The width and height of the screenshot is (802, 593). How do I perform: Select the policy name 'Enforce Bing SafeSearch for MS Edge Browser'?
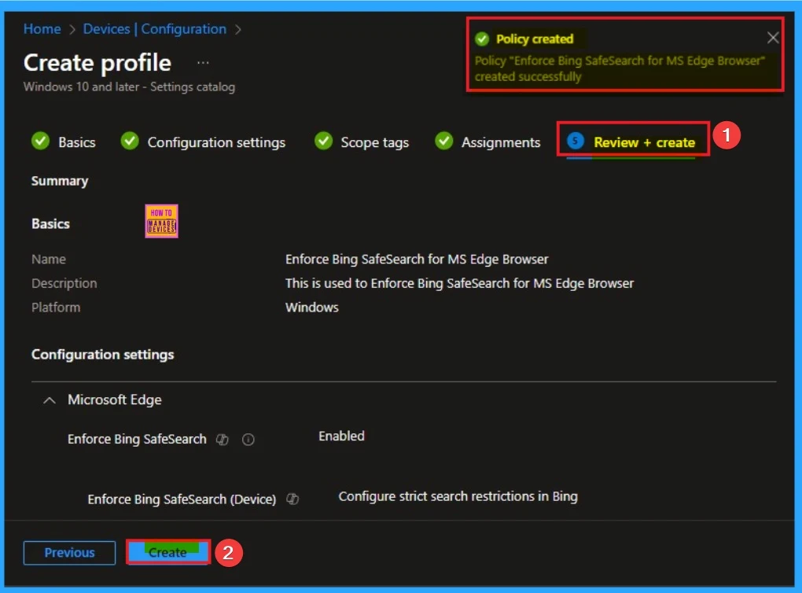pyautogui.click(x=417, y=260)
